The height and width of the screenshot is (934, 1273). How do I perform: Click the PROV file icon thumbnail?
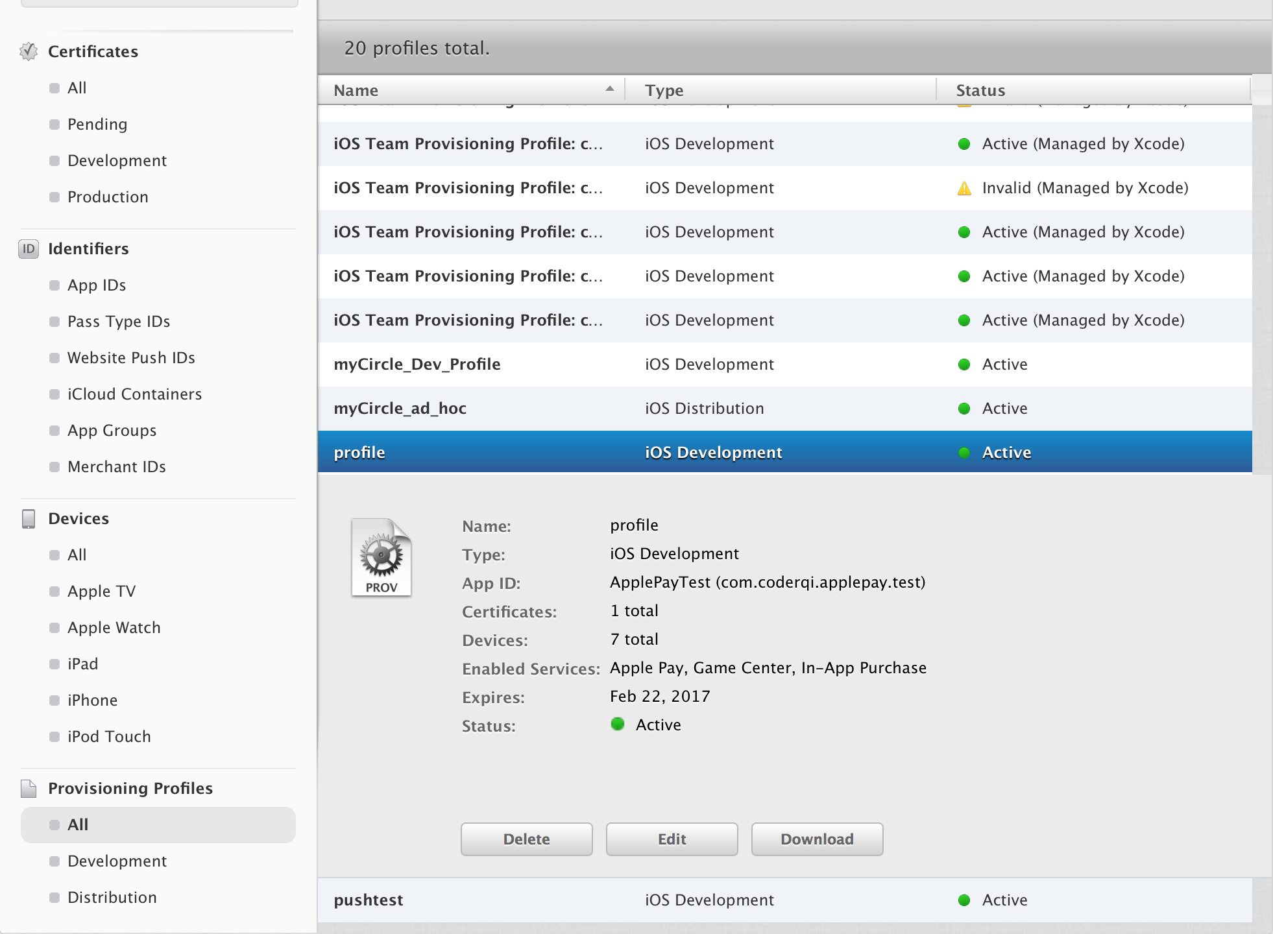click(382, 557)
